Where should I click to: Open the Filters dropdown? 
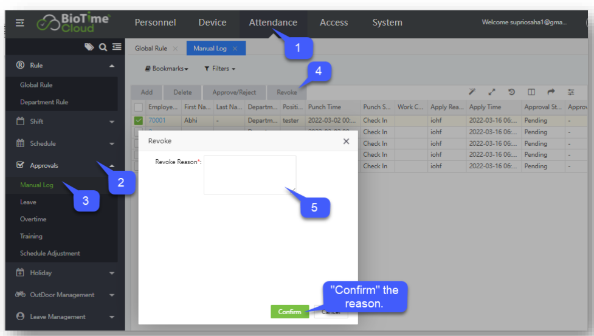click(219, 69)
